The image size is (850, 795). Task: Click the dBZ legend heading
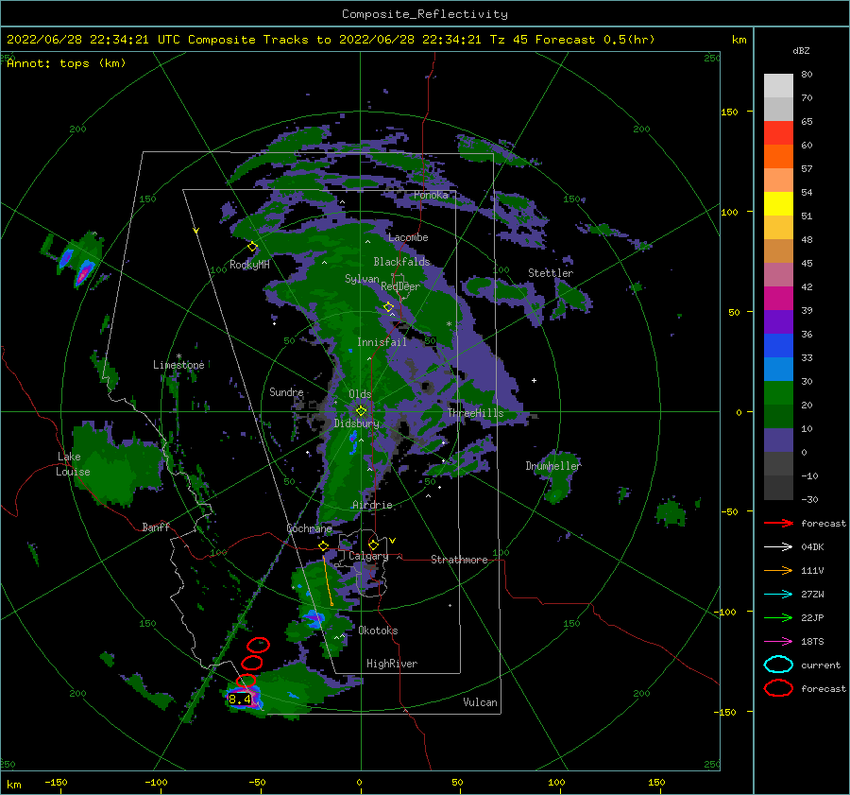(x=801, y=50)
